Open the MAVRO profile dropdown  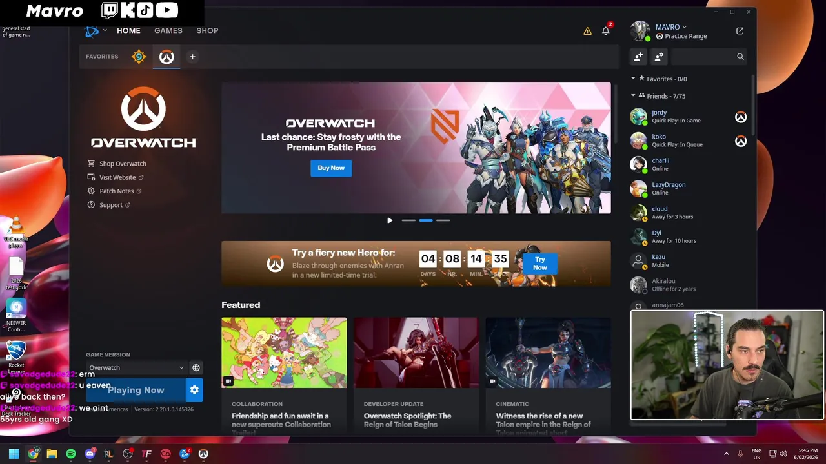(671, 27)
